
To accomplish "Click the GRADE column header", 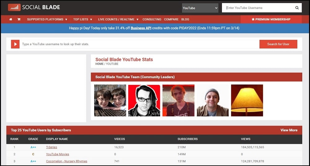I will pos(33,139).
